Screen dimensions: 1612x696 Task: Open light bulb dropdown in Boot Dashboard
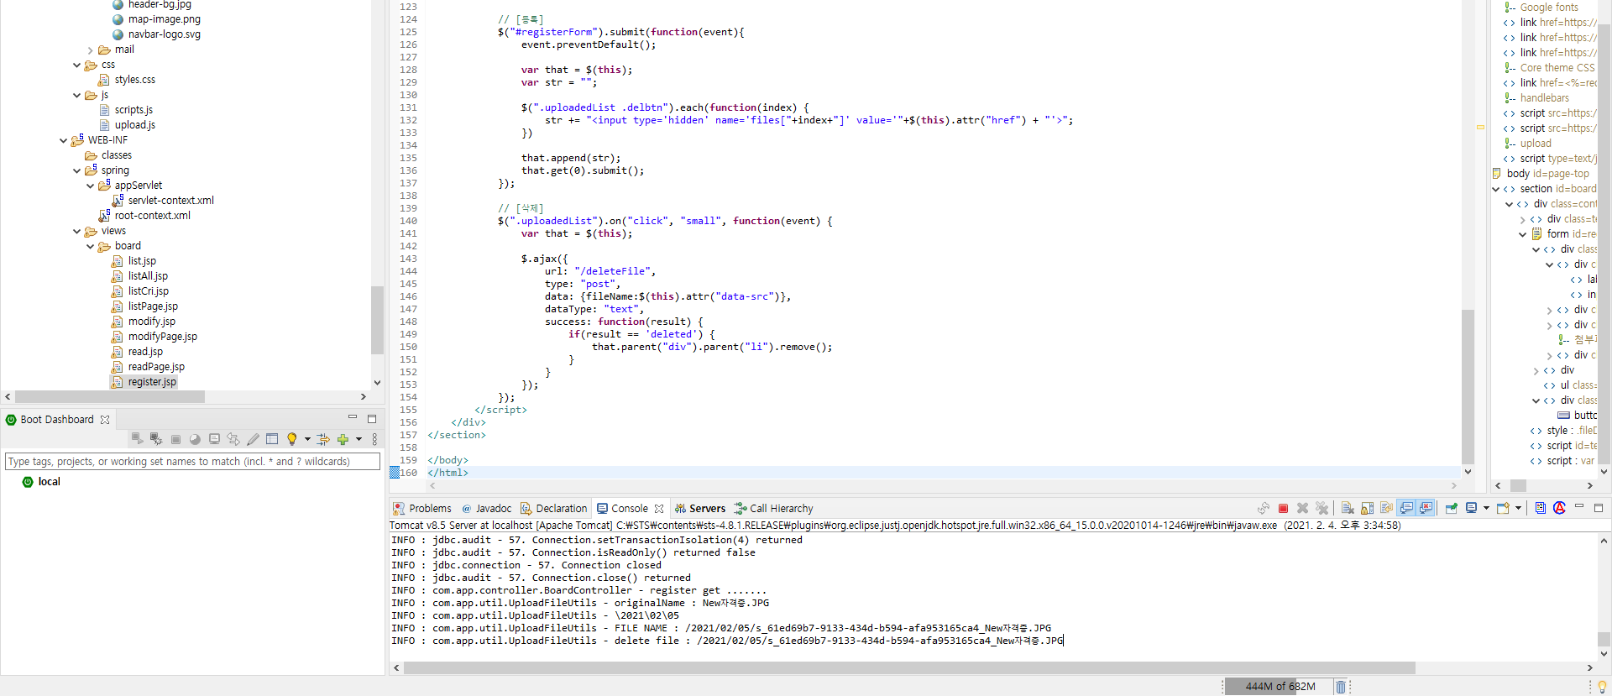tap(307, 439)
